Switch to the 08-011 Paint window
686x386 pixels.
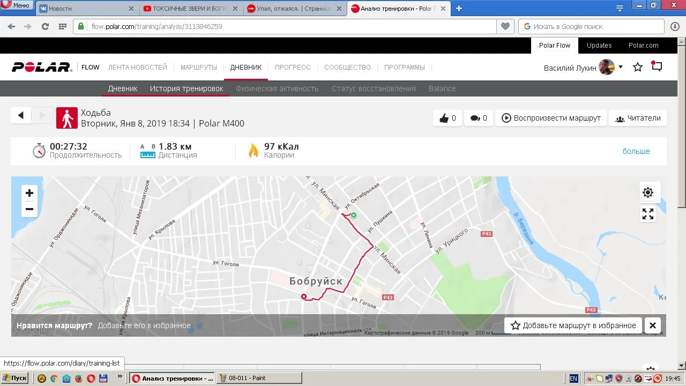[x=259, y=378]
